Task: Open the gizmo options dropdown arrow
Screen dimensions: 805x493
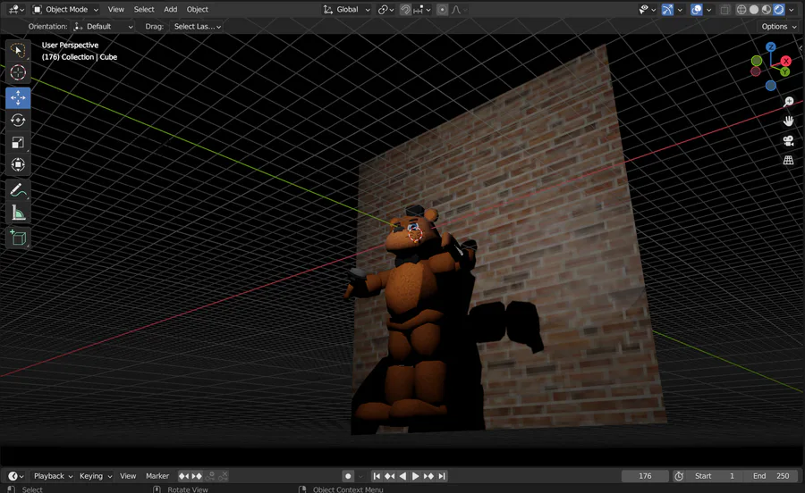Action: point(680,9)
